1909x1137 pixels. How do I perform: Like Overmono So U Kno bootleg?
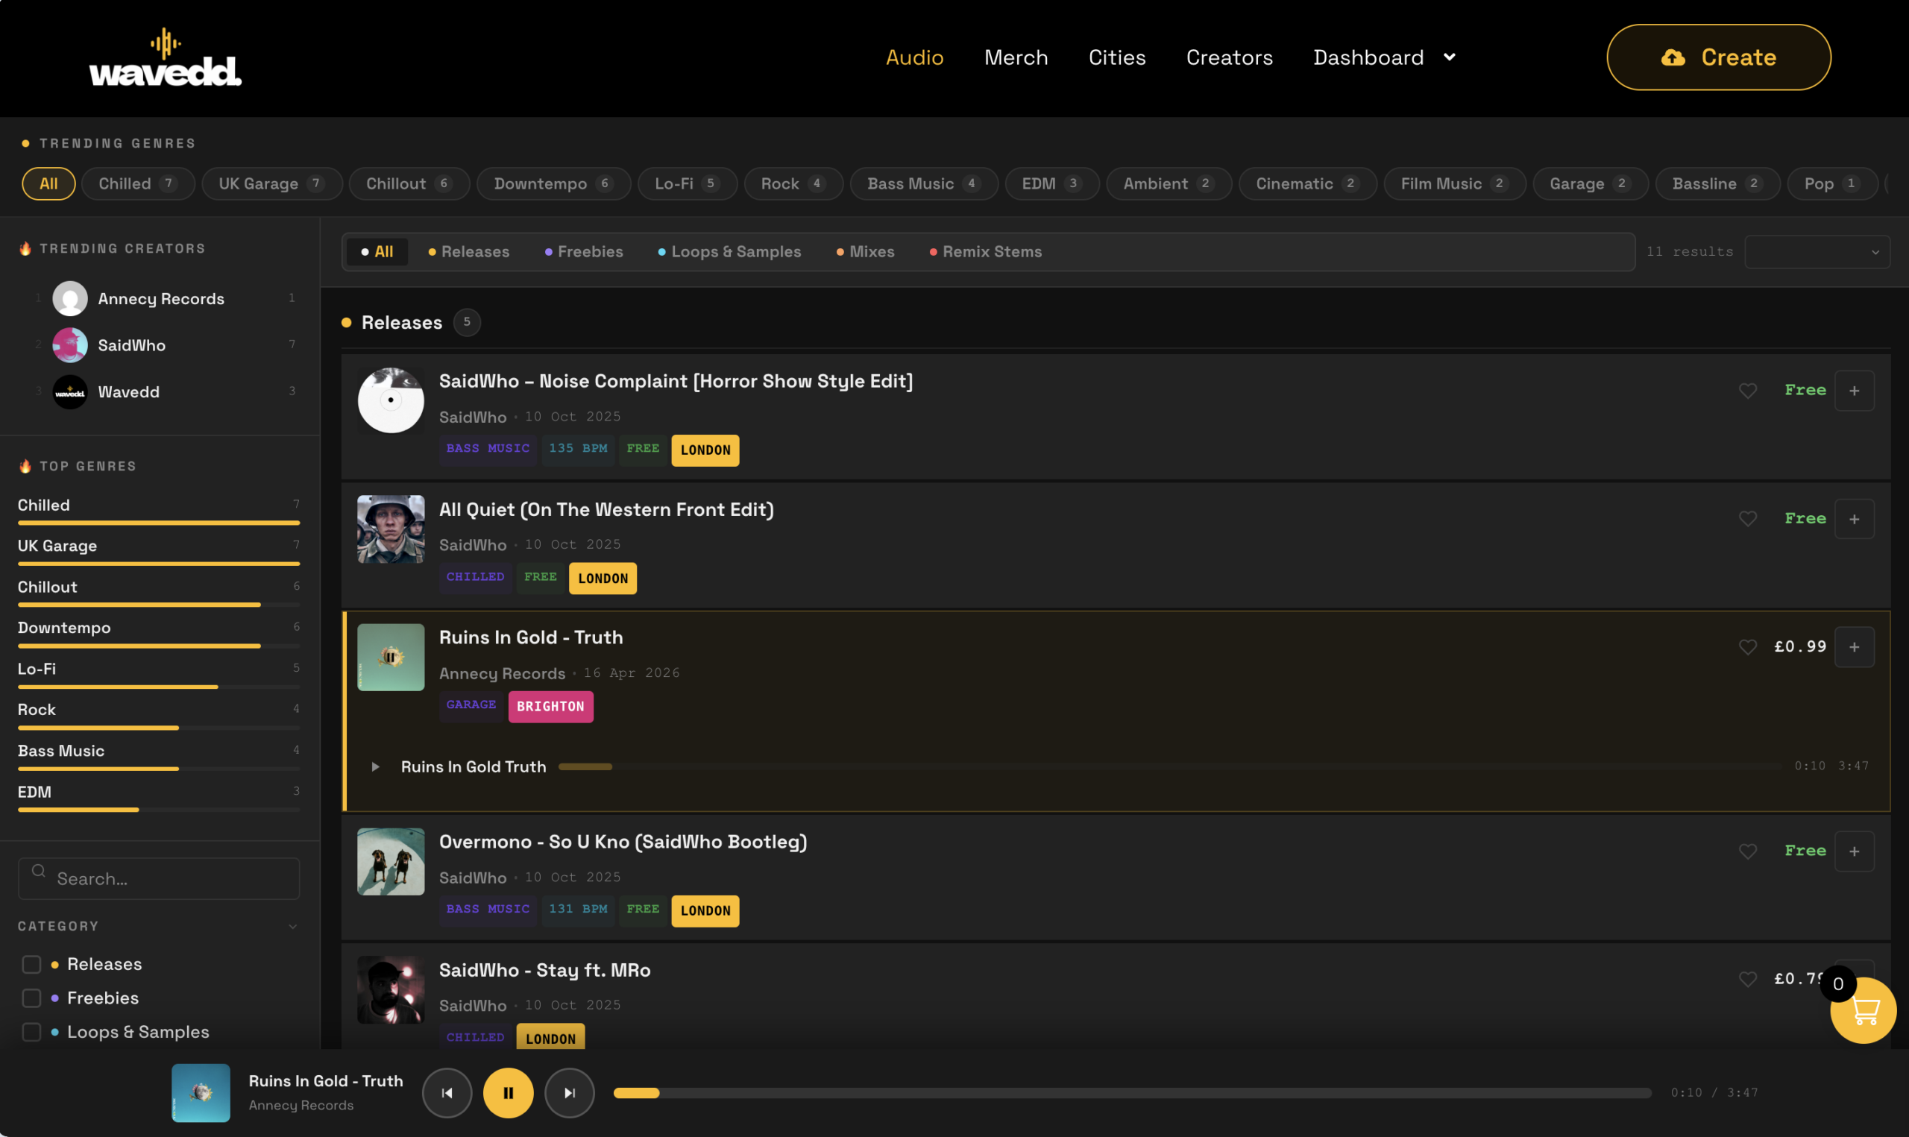pos(1747,851)
